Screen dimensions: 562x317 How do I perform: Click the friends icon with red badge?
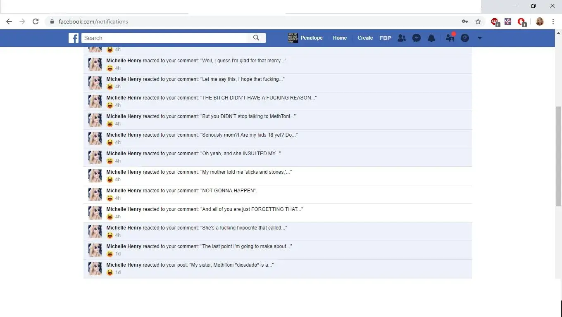click(450, 38)
